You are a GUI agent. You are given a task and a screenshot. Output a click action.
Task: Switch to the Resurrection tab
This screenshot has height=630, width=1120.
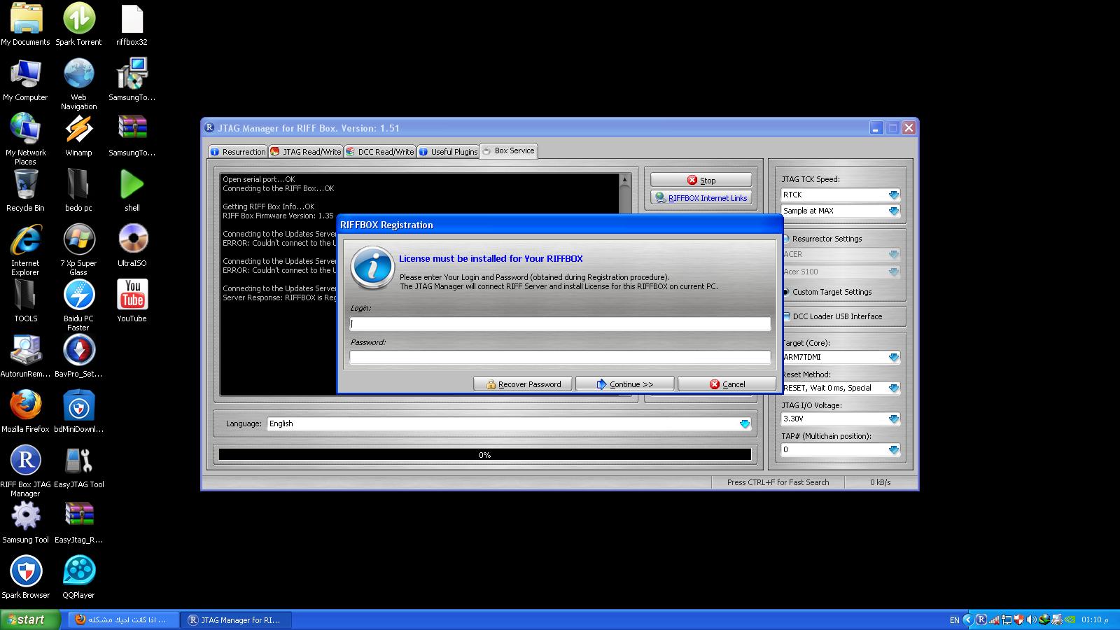click(x=238, y=151)
